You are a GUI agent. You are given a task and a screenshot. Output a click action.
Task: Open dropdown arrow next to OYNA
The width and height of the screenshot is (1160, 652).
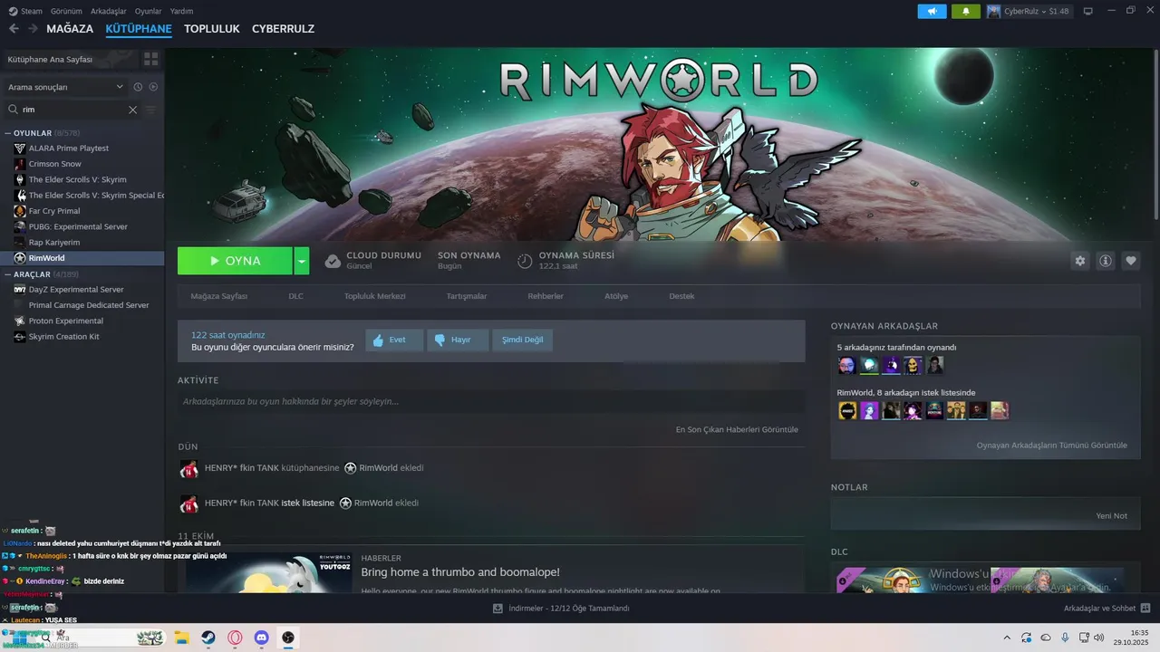[302, 261]
